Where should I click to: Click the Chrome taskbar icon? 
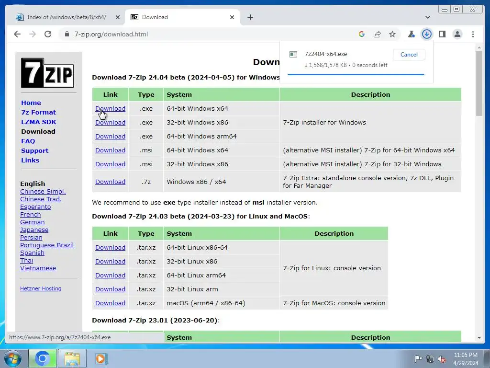pyautogui.click(x=43, y=358)
